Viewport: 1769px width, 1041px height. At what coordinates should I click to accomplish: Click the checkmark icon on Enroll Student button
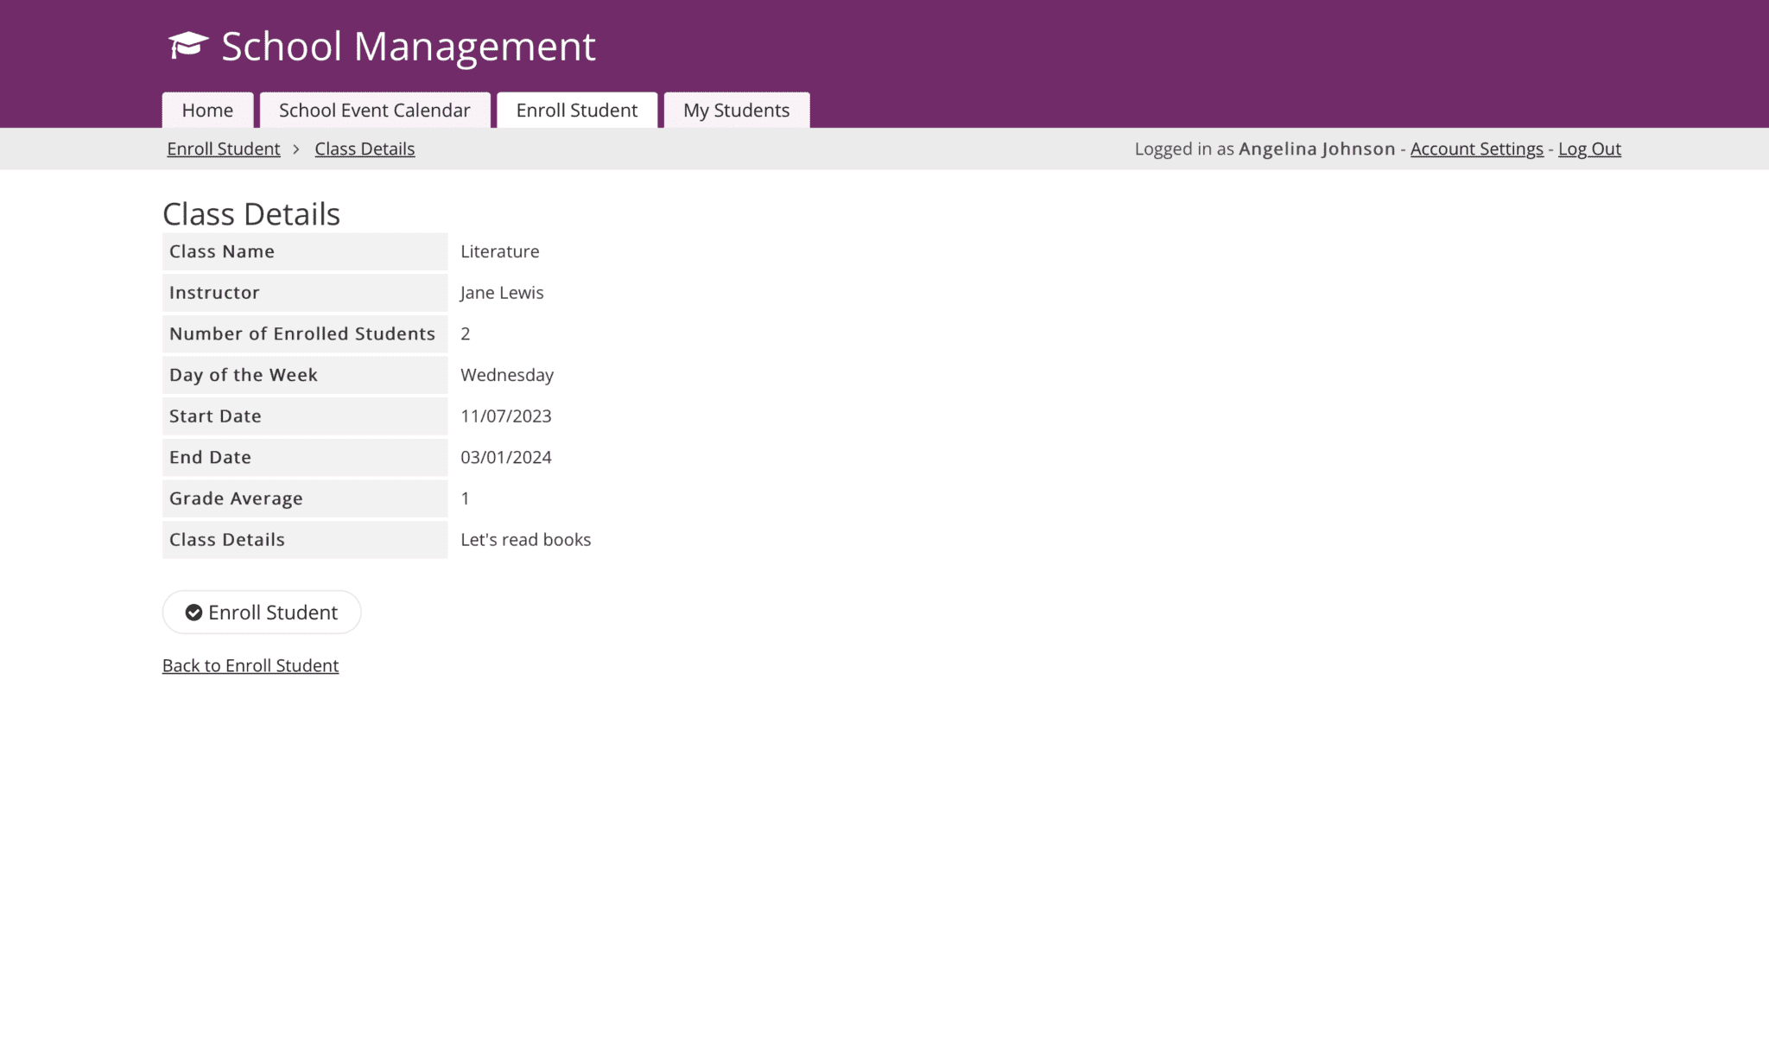pyautogui.click(x=195, y=612)
